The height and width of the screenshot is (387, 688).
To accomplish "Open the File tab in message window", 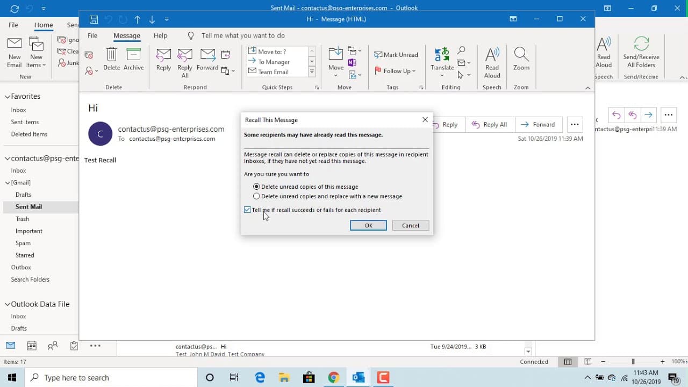I will coord(92,35).
